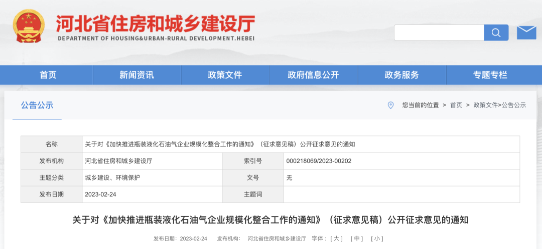Image resolution: width=542 pixels, height=249 pixels.
Task: Click index number 000218069/2023-00202
Action: [x=319, y=161]
